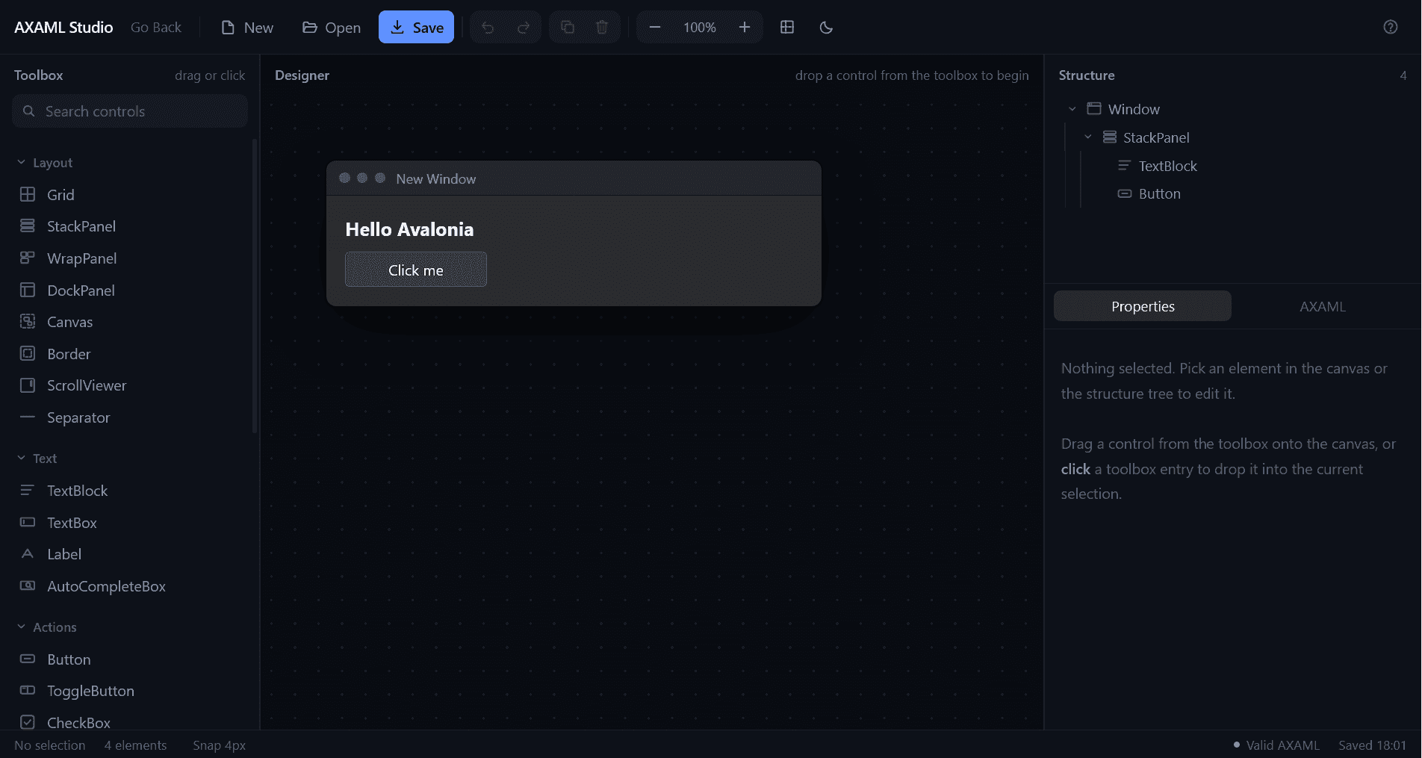
Task: Click the Save button
Action: [416, 28]
